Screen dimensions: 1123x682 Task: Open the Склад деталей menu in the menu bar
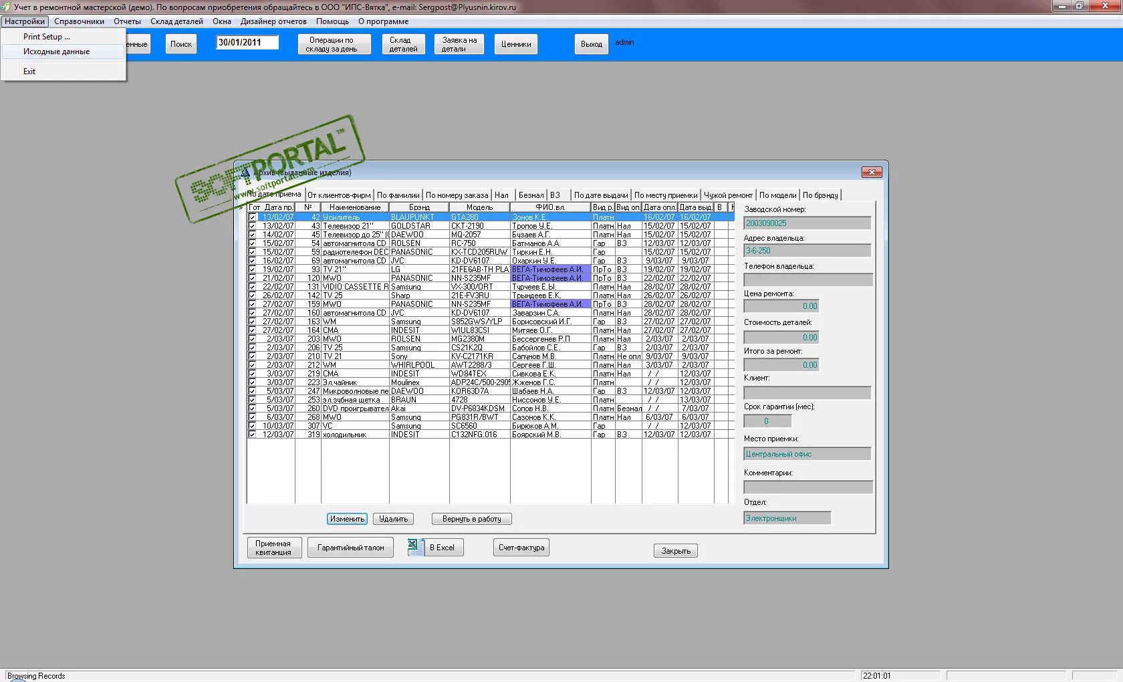[x=176, y=21]
